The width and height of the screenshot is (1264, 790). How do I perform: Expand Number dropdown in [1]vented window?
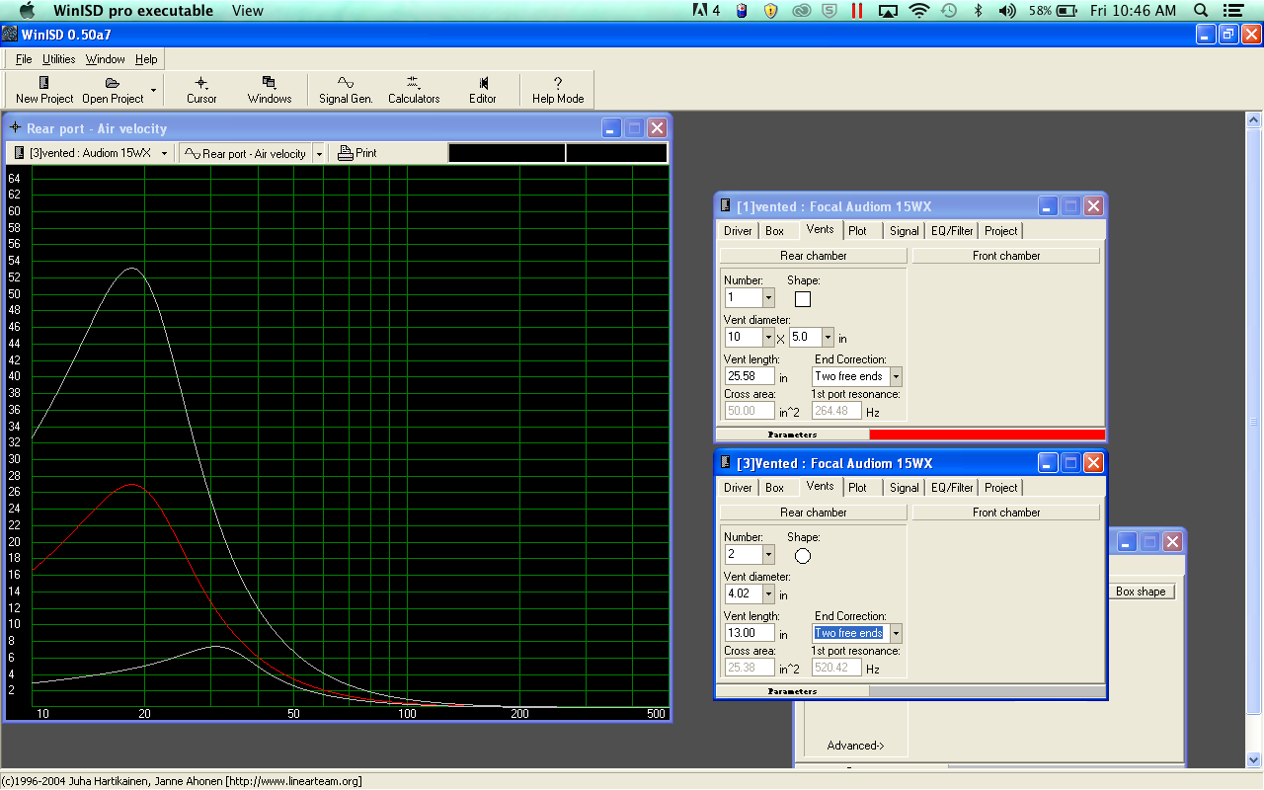768,297
